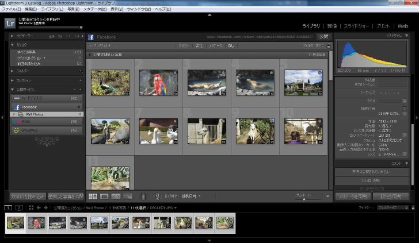Open the Edit menu
The image size is (419, 243).
(x=31, y=9)
